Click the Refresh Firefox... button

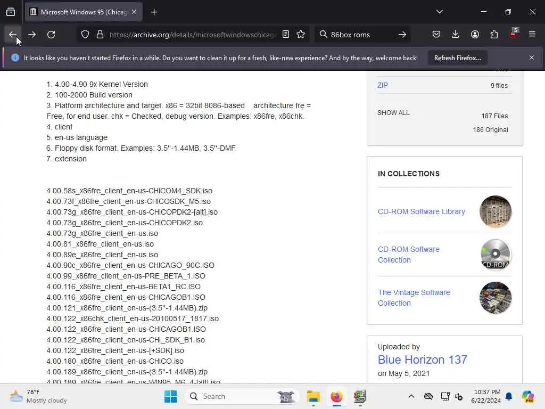[457, 58]
